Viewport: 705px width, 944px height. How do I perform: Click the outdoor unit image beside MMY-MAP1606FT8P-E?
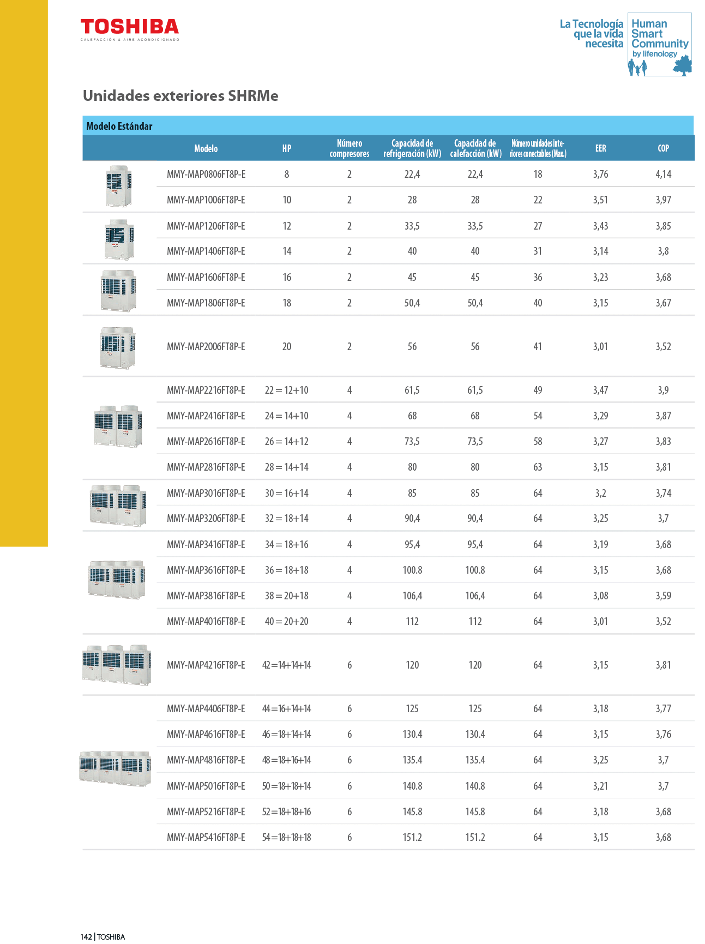tap(118, 291)
